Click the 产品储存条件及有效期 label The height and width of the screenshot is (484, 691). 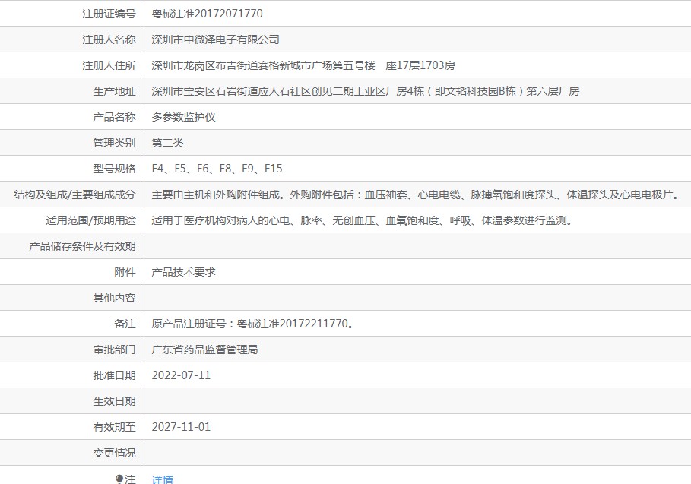82,246
